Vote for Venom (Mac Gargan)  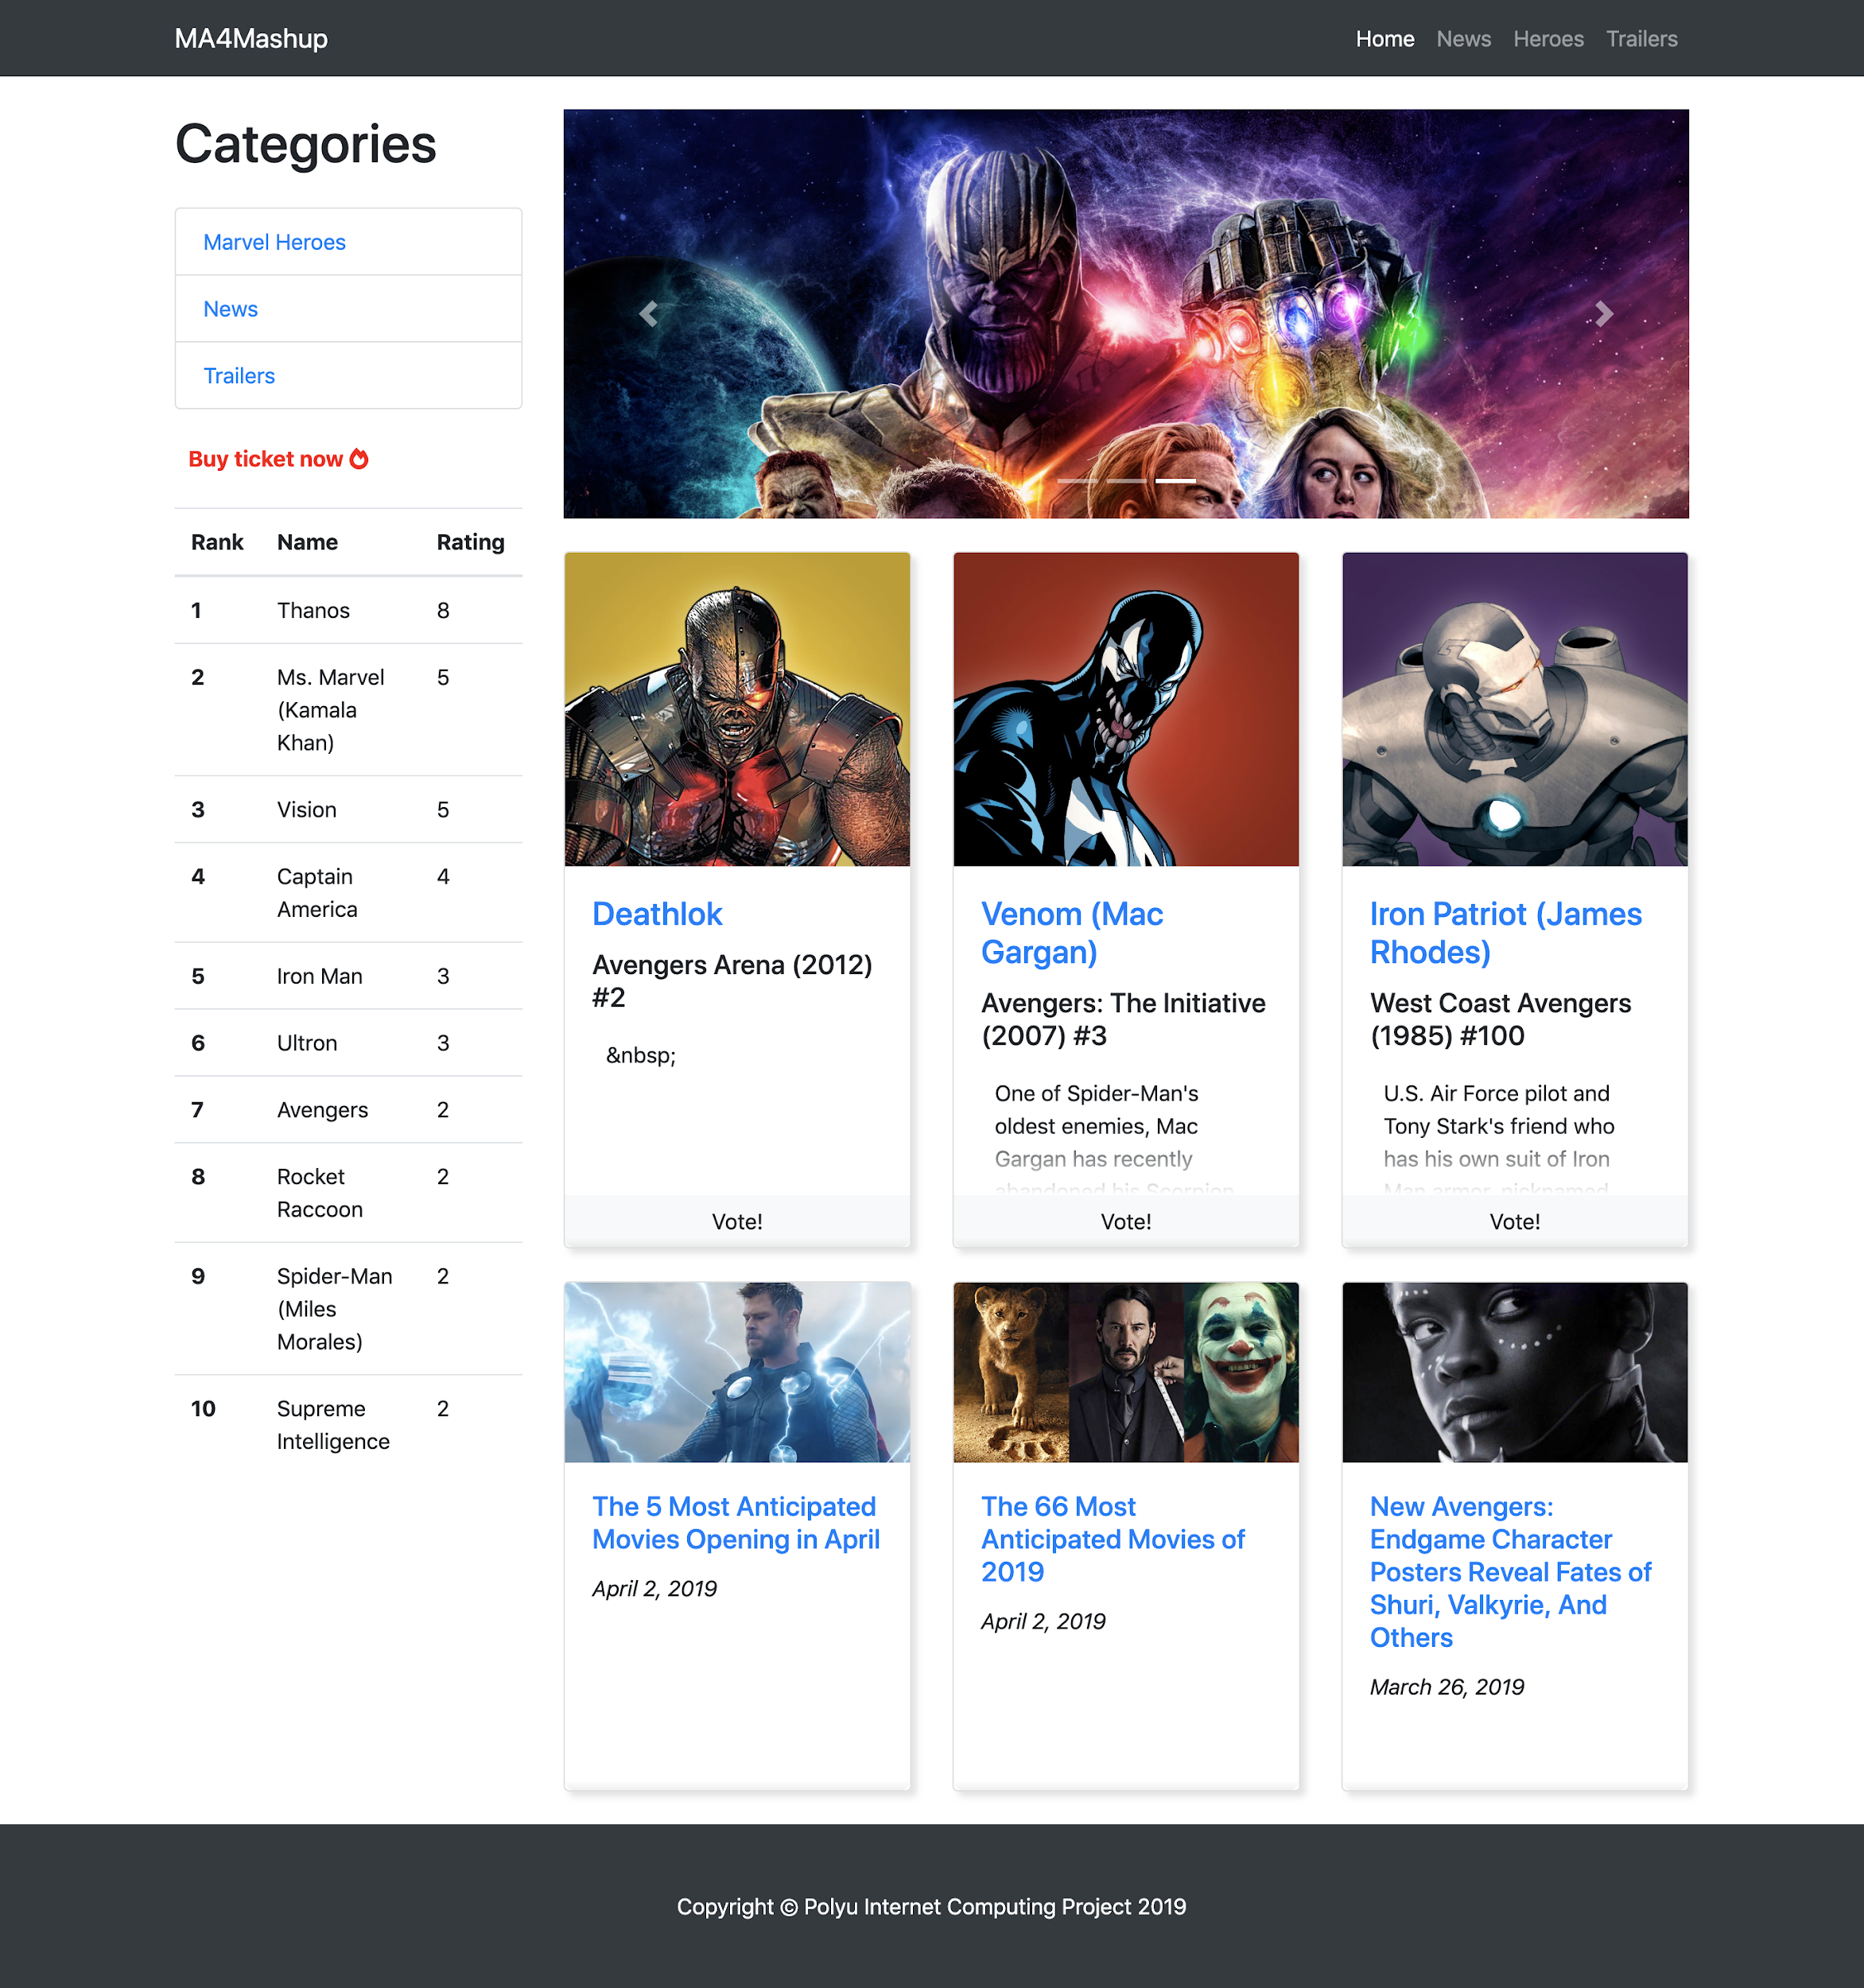click(1125, 1221)
